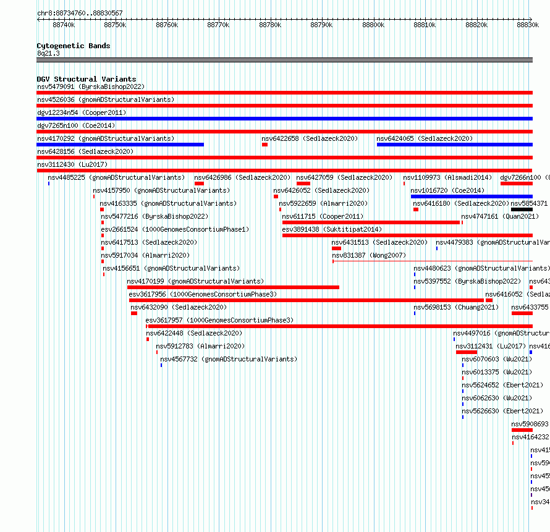Click nsv1109973 (Alsmadi2014) label

(447, 177)
